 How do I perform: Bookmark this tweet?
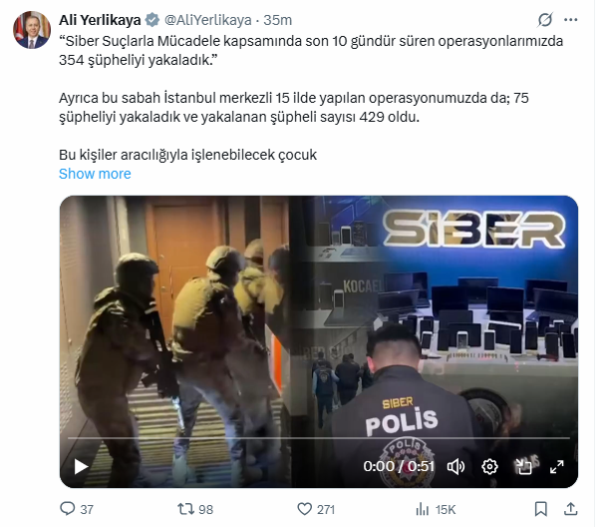coord(540,509)
